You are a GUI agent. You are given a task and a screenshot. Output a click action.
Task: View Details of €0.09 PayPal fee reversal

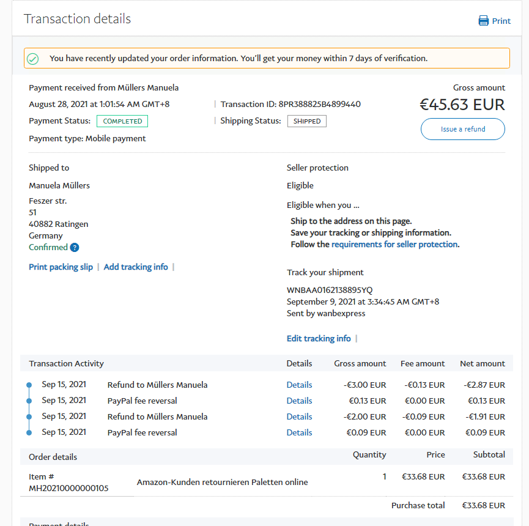[x=299, y=432]
